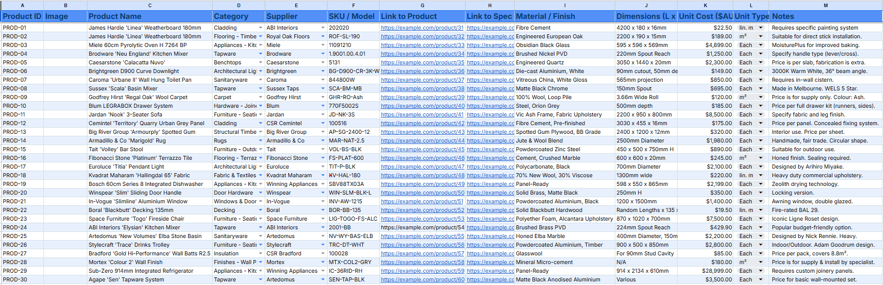Select column C header letter
Viewport: 883px width, 285px height.
[x=150, y=5]
